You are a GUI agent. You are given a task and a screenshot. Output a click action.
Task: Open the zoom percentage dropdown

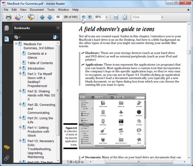point(106,17)
